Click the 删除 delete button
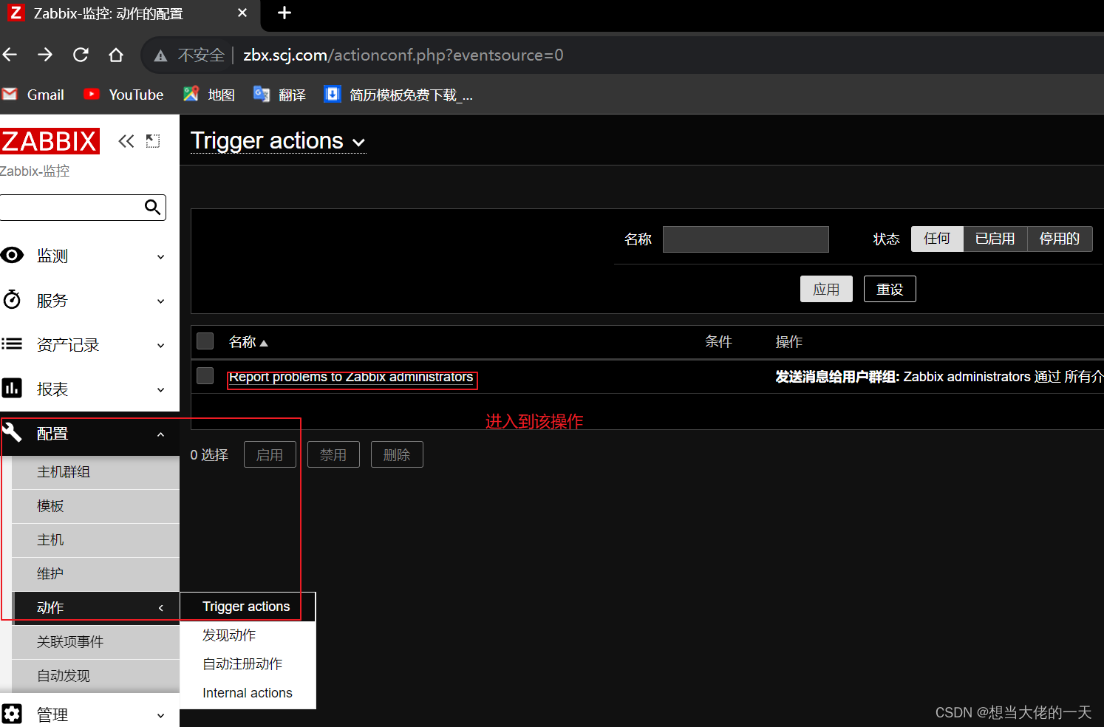1104x727 pixels. [x=397, y=454]
